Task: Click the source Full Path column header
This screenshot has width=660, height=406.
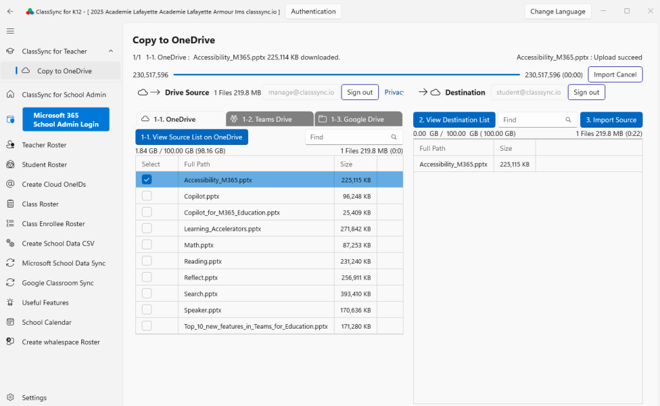Action: pos(256,164)
